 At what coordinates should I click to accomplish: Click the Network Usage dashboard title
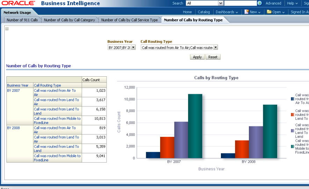pos(17,13)
